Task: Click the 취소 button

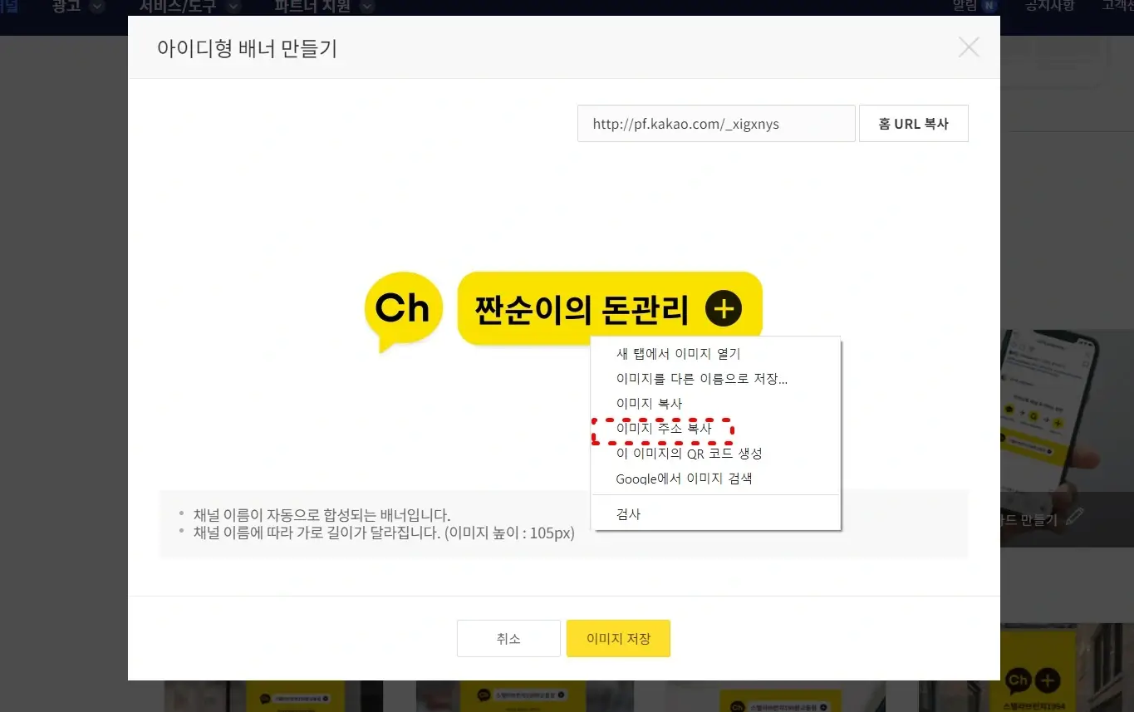Action: click(x=508, y=639)
